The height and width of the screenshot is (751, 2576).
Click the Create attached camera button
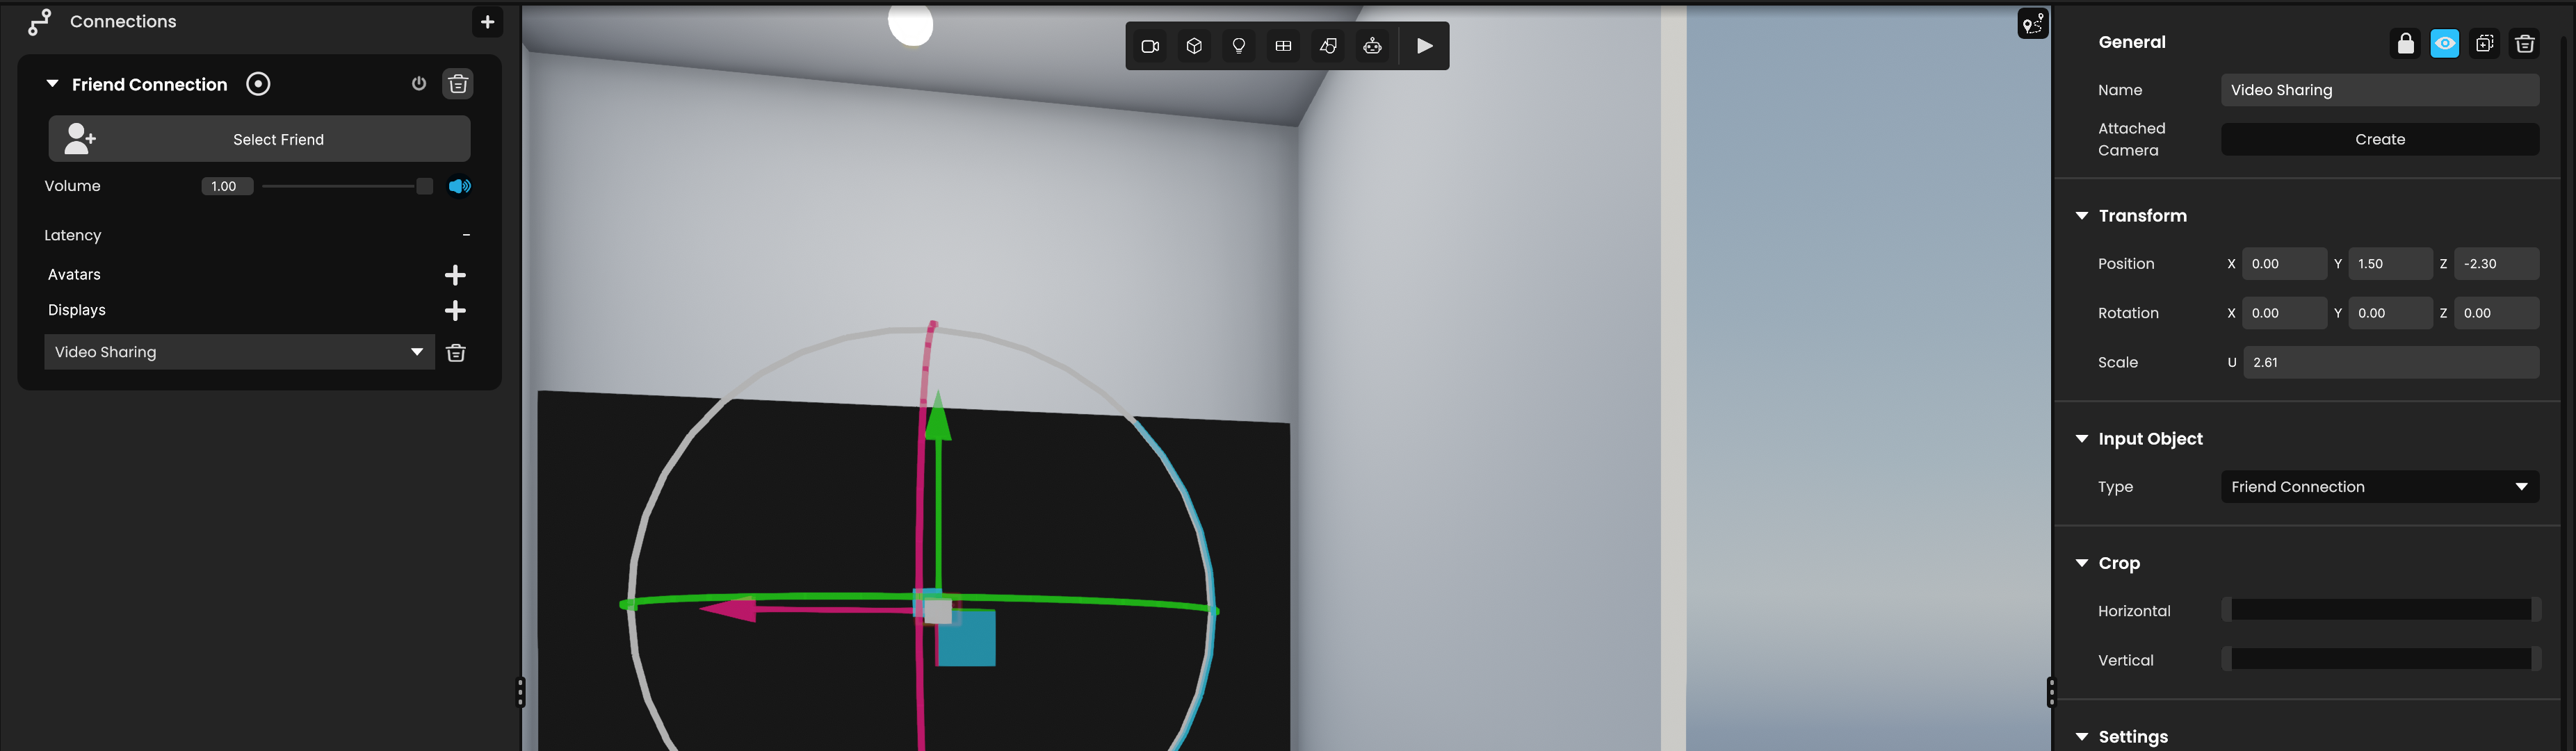click(x=2380, y=139)
